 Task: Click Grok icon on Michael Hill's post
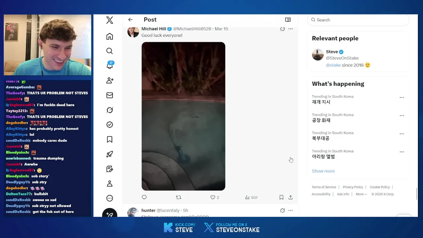click(282, 29)
